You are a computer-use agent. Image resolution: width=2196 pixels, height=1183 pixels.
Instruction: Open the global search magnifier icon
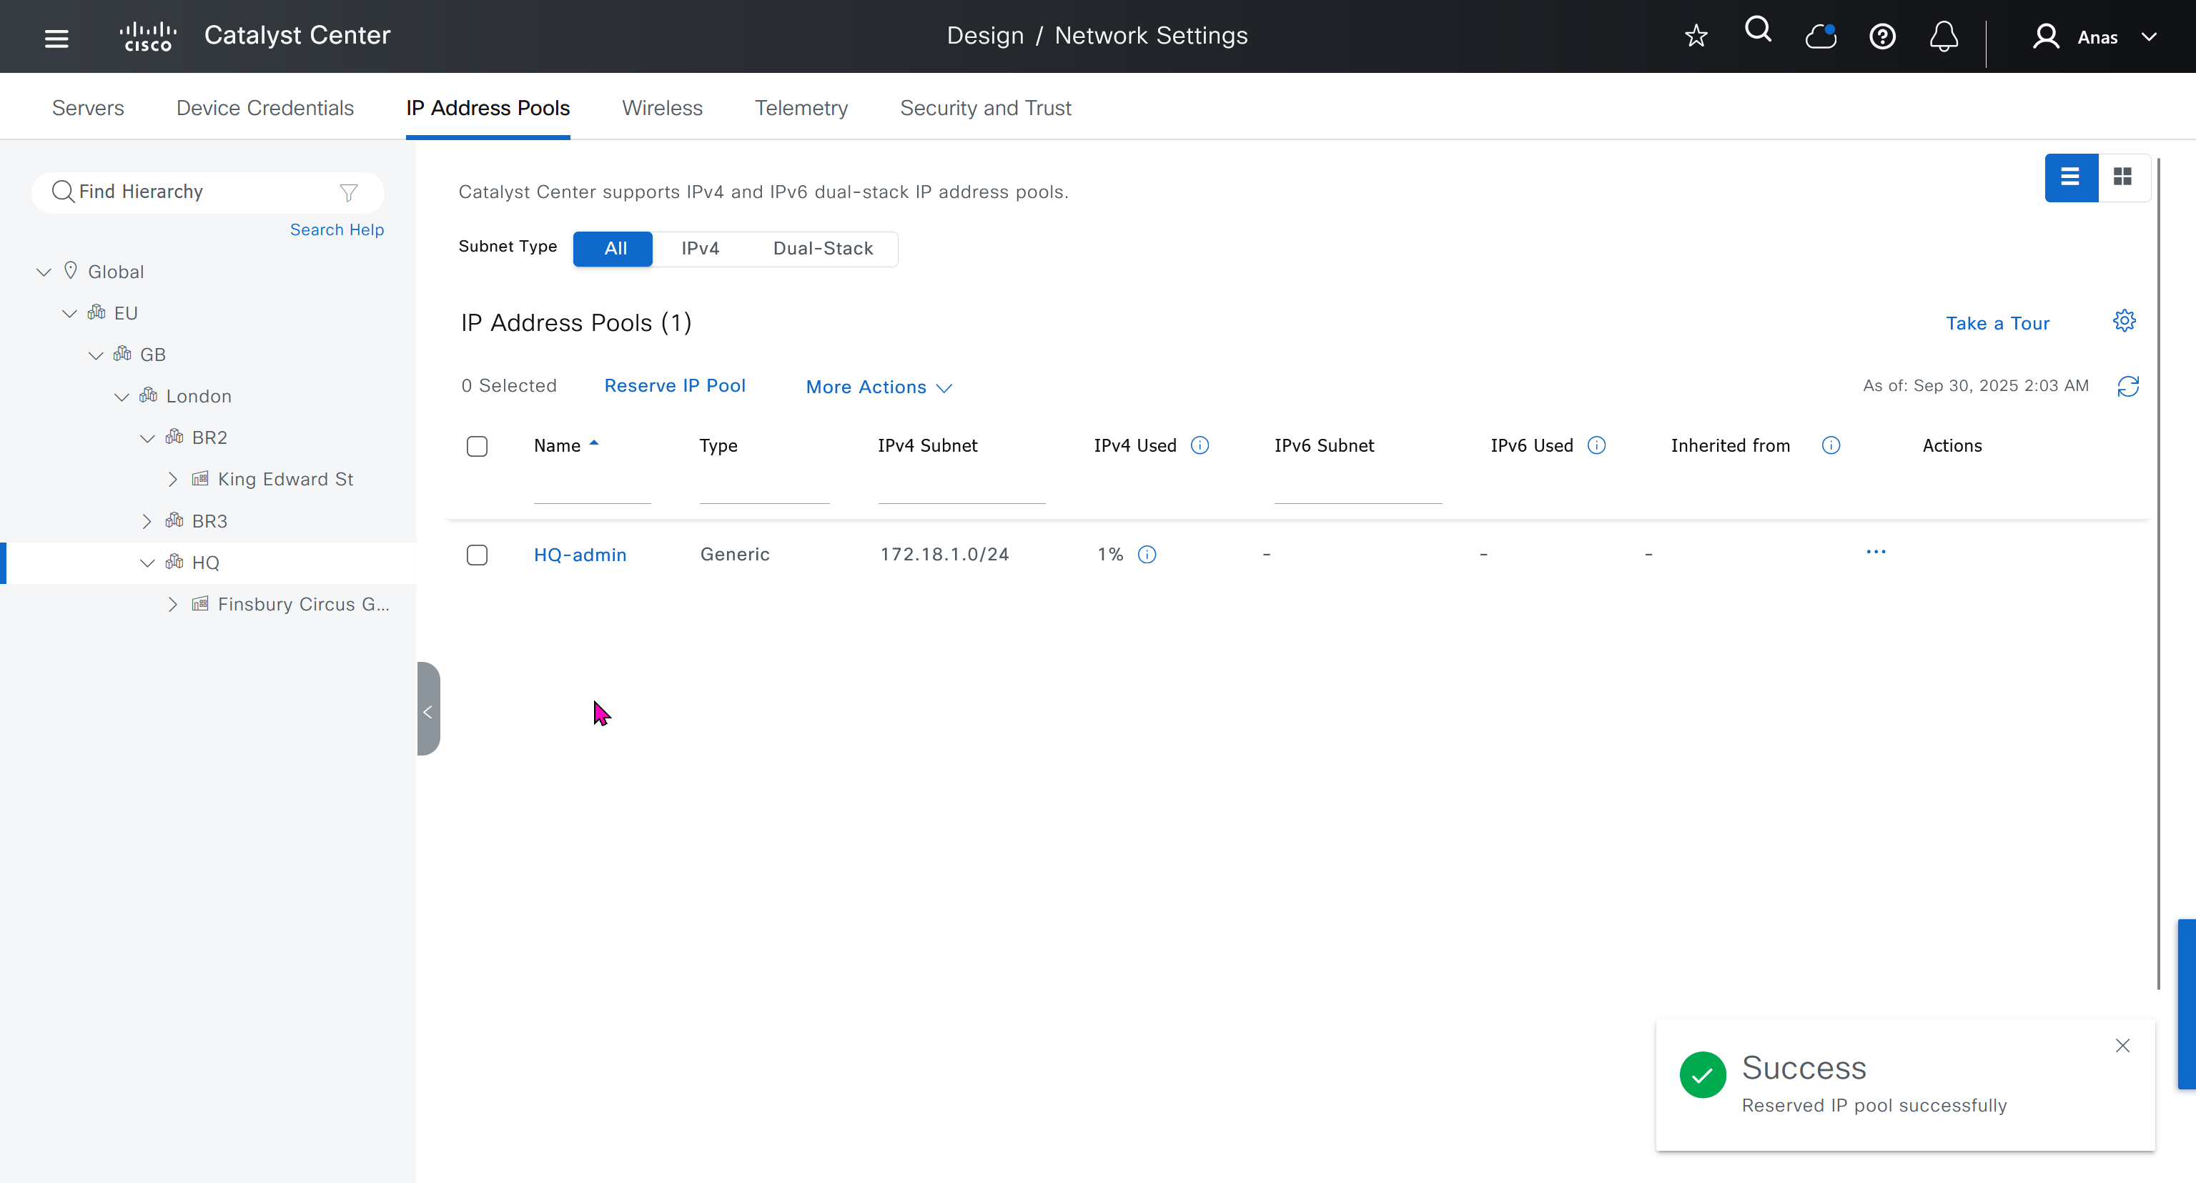(x=1758, y=31)
